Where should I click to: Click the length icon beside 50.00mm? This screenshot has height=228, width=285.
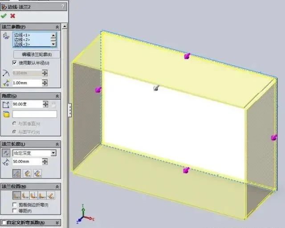[x=6, y=162]
